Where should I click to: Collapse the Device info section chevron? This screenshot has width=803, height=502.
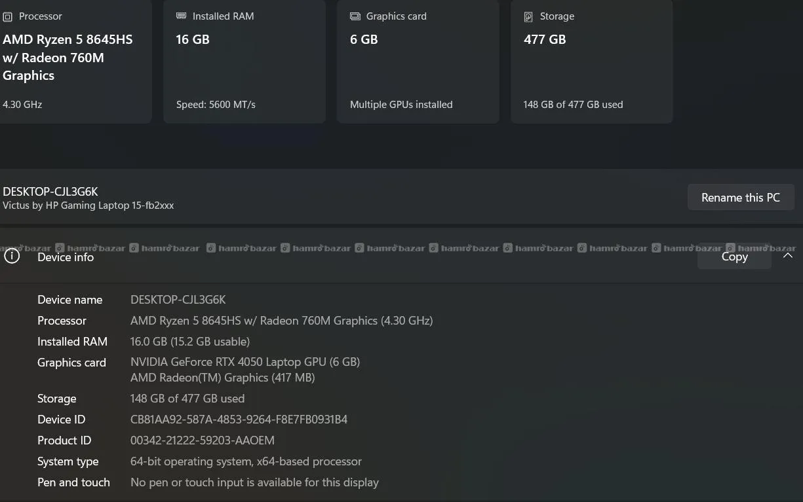tap(788, 256)
